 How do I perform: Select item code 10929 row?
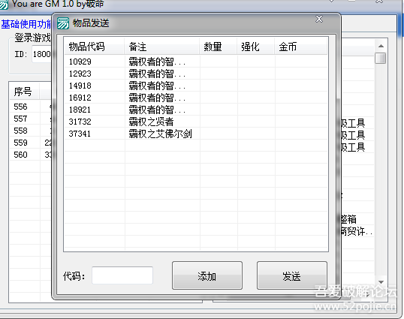point(196,62)
